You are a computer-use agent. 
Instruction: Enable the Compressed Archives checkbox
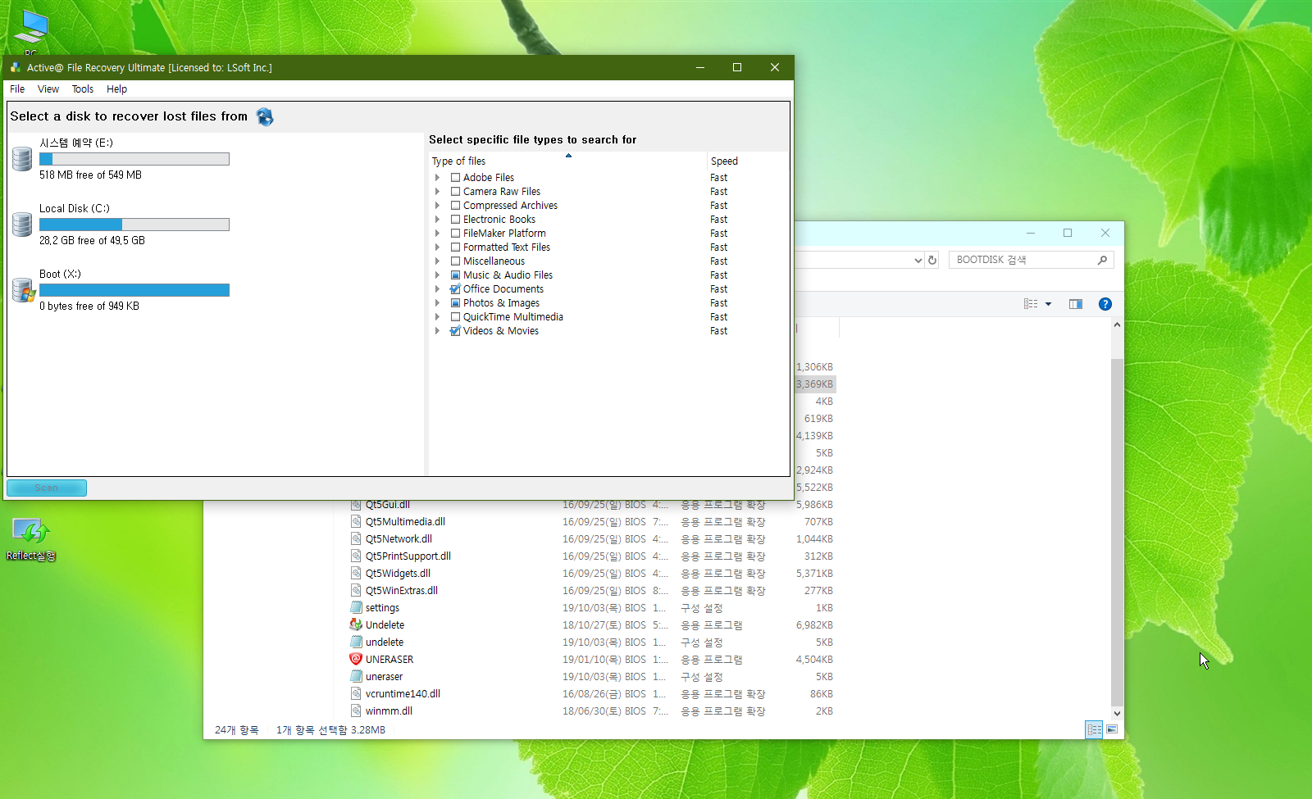(455, 205)
